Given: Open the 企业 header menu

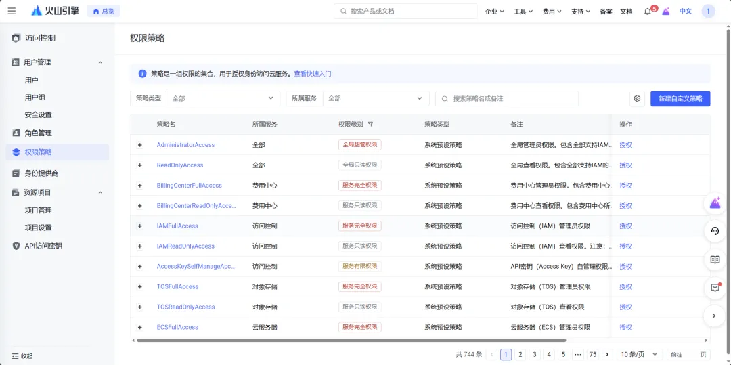Looking at the screenshot, I should [x=495, y=12].
